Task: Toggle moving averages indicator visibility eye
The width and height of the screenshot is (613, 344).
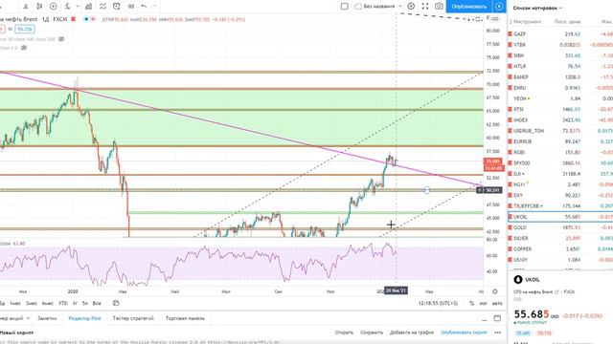Action: (x=61, y=39)
